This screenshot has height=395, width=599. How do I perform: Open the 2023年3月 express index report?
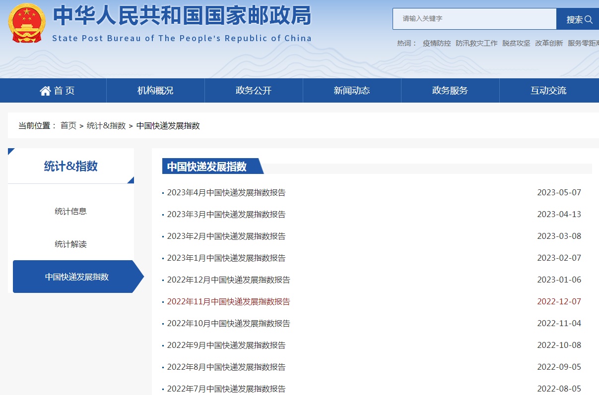coord(226,215)
